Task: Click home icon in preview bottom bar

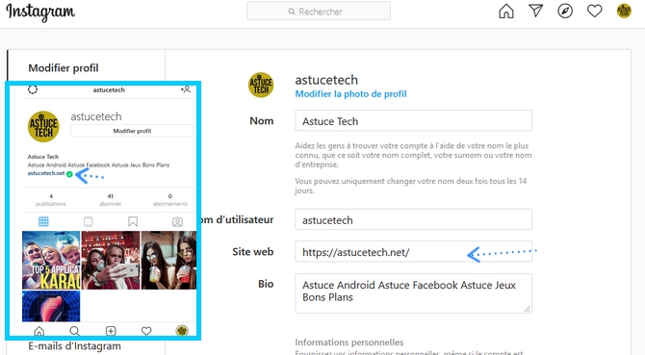Action: click(x=39, y=331)
